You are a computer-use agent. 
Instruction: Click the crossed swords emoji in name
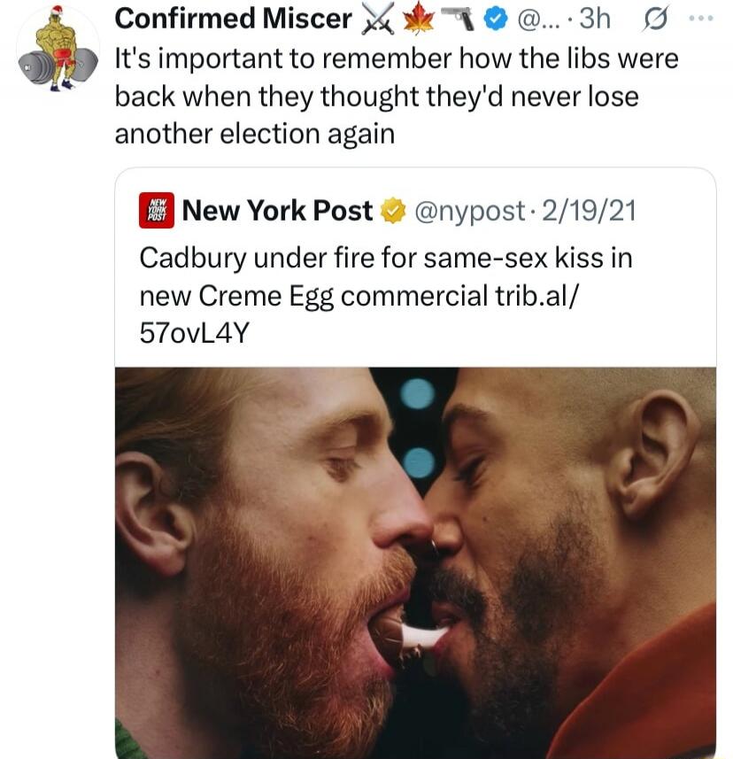377,20
